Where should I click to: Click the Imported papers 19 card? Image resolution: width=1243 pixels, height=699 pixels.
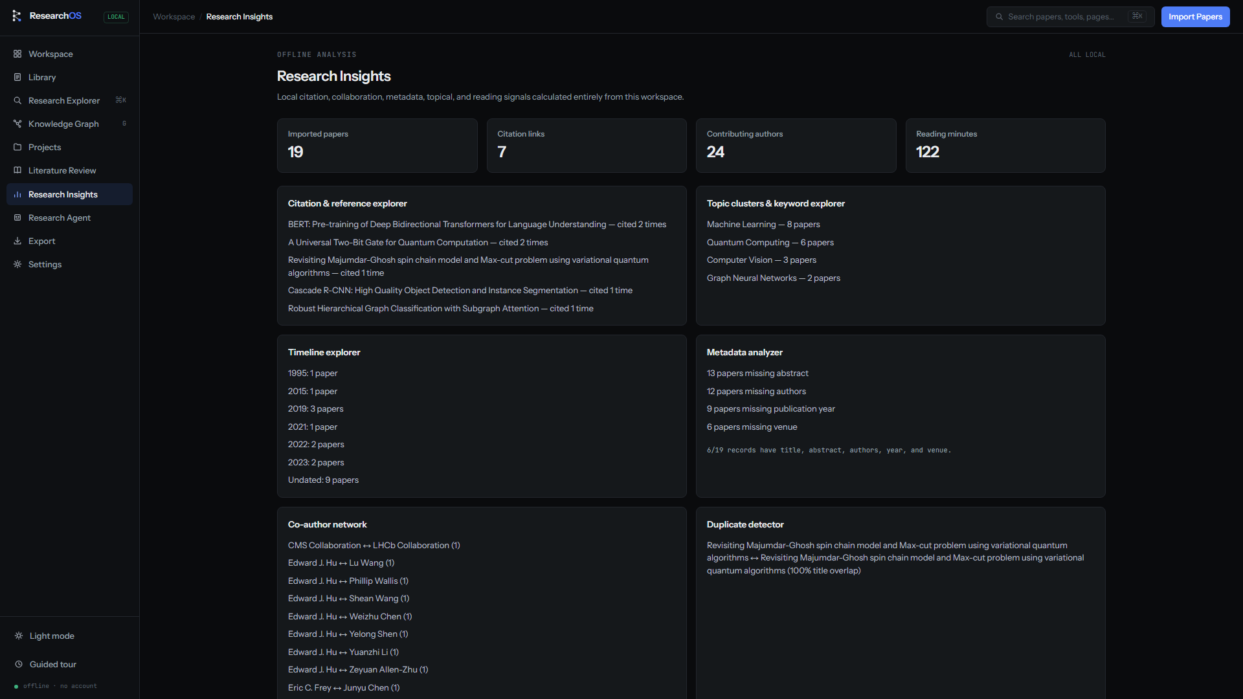[377, 146]
